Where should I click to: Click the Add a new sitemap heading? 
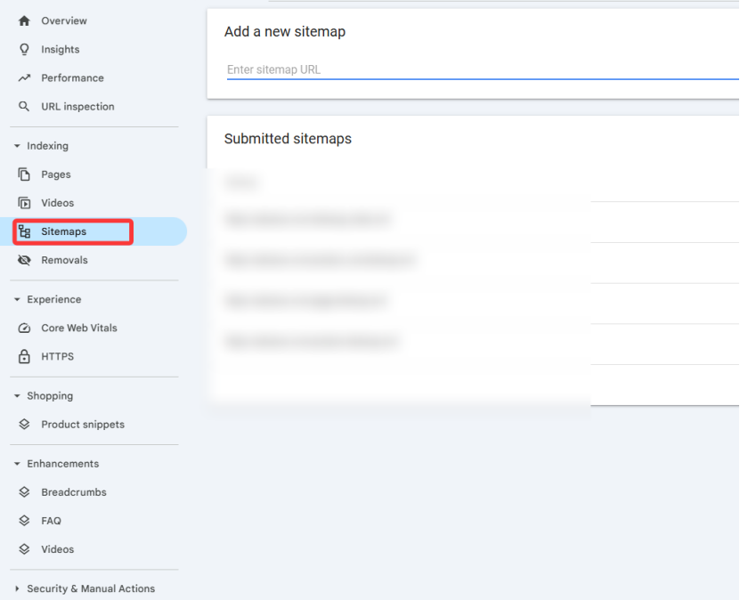[x=285, y=32]
